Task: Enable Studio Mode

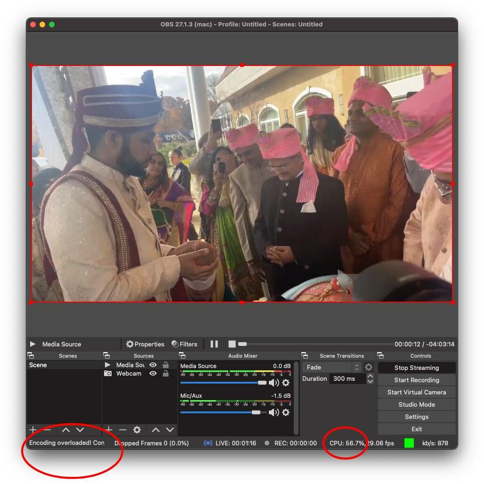Action: 416,404
